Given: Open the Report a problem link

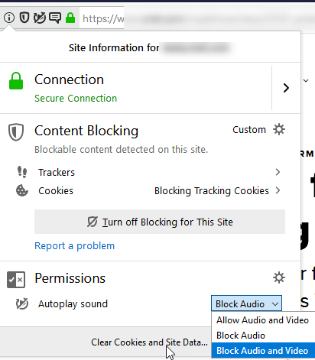Looking at the screenshot, I should pyautogui.click(x=75, y=246).
